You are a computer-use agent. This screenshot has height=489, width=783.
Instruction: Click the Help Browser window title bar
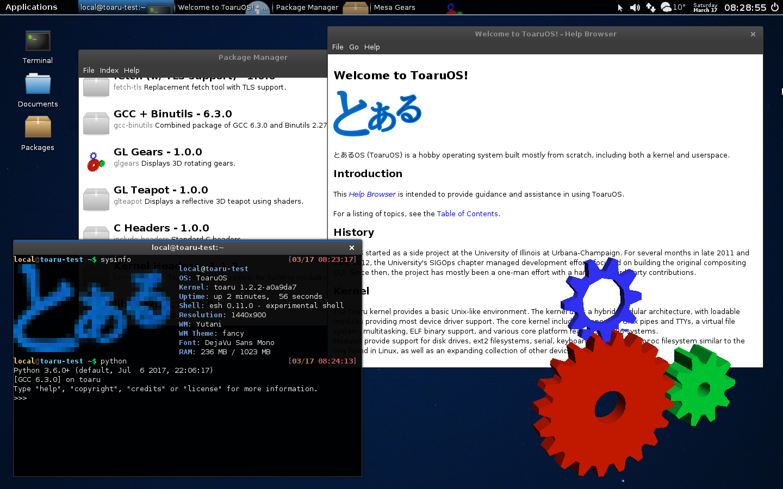[545, 34]
